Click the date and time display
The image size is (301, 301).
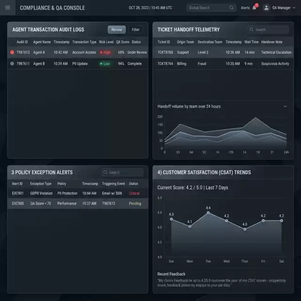(150, 8)
